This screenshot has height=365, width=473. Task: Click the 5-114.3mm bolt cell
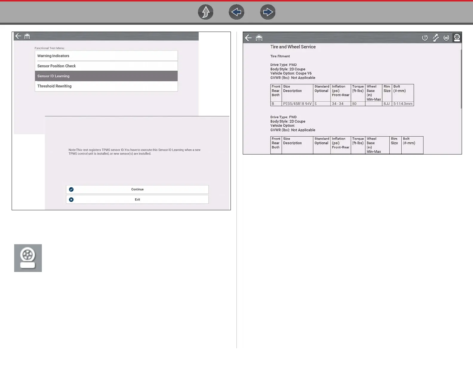[x=403, y=104]
